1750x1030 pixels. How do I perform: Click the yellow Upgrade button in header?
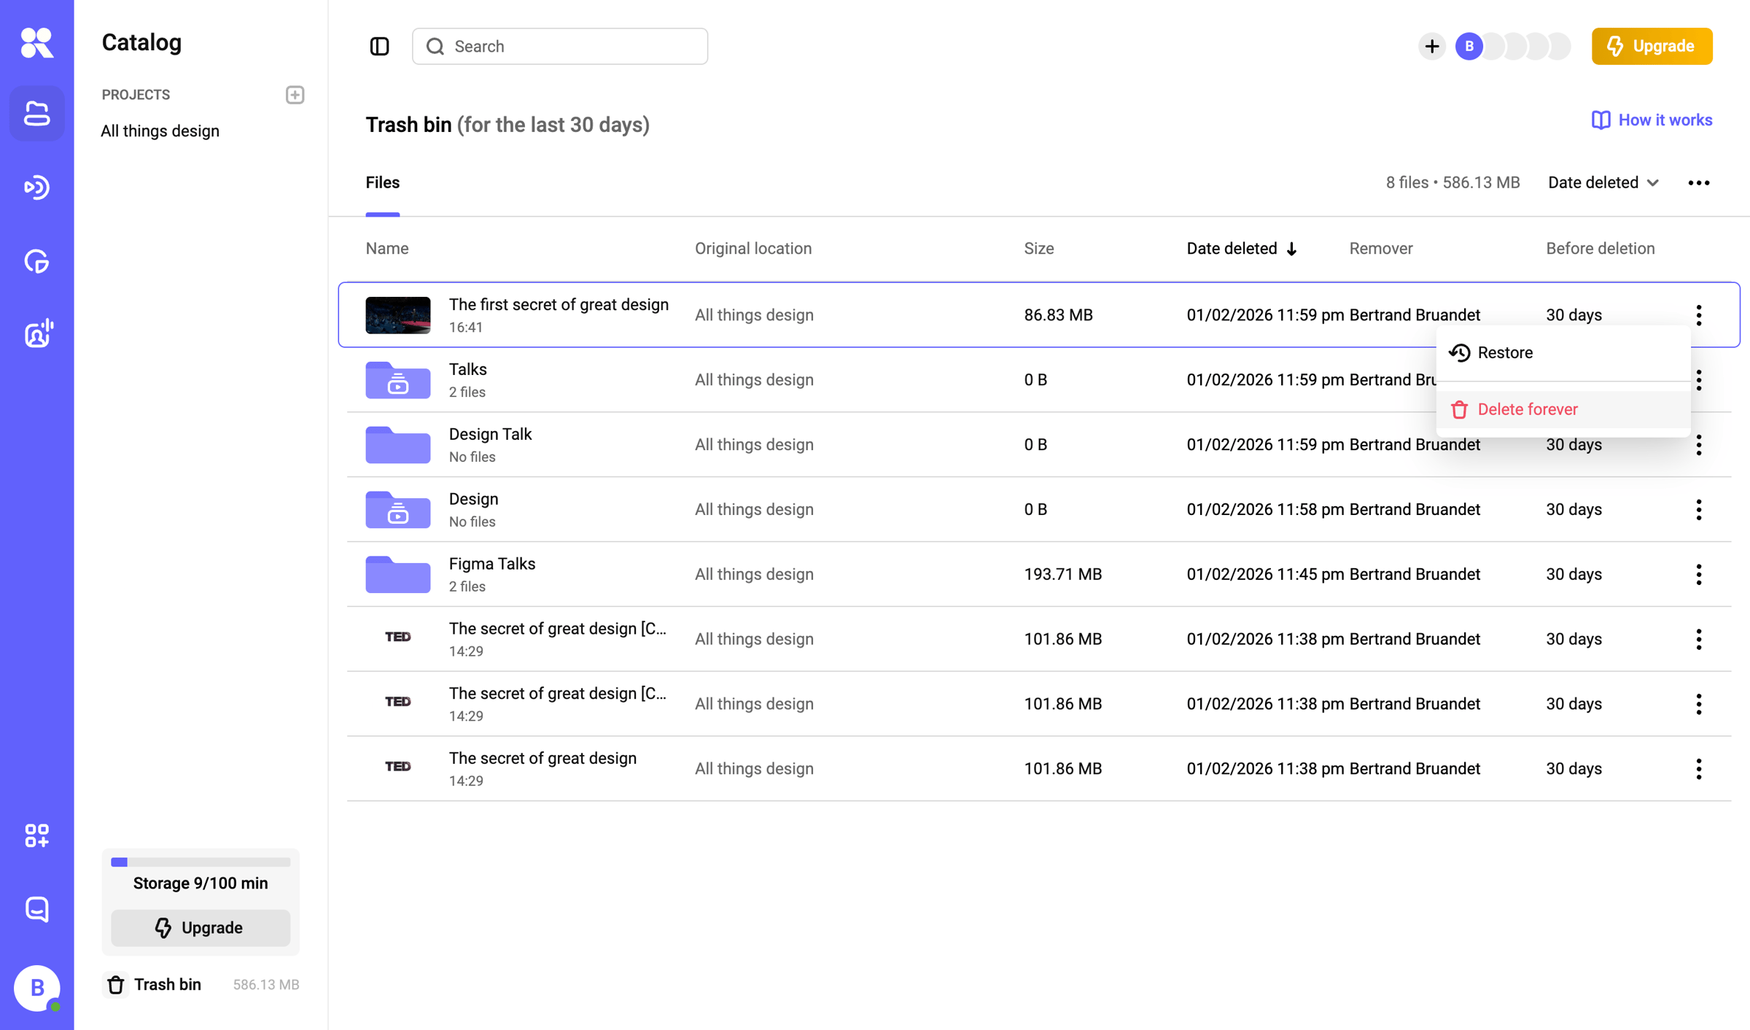[1652, 47]
